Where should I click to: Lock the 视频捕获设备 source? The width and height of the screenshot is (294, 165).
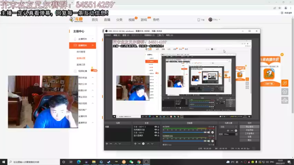[158, 130]
